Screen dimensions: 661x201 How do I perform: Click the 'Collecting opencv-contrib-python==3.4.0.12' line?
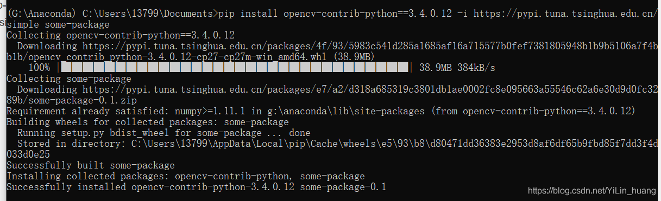(121, 35)
